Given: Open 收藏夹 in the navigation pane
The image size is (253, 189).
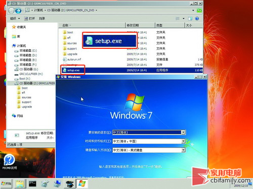Looking at the screenshot, I should [x=19, y=27].
